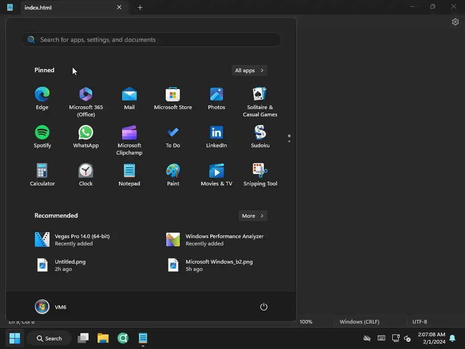Launch Microsoft 365 (Office)
465x349 pixels.
[x=86, y=102]
